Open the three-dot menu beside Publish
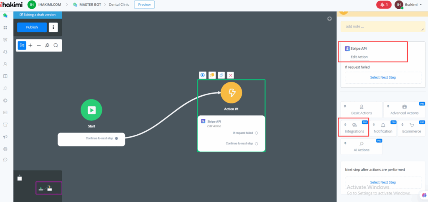The width and height of the screenshot is (428, 202). [53, 27]
